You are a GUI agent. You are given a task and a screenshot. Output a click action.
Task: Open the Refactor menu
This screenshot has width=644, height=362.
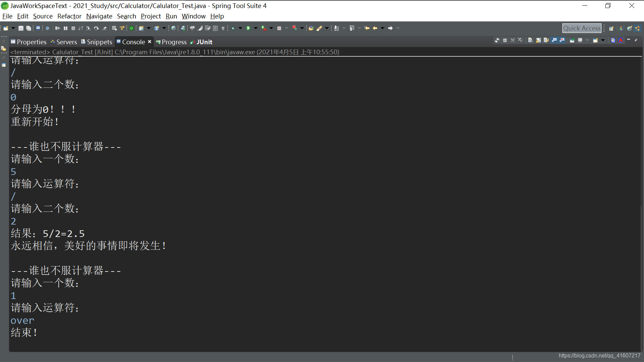pyautogui.click(x=69, y=16)
